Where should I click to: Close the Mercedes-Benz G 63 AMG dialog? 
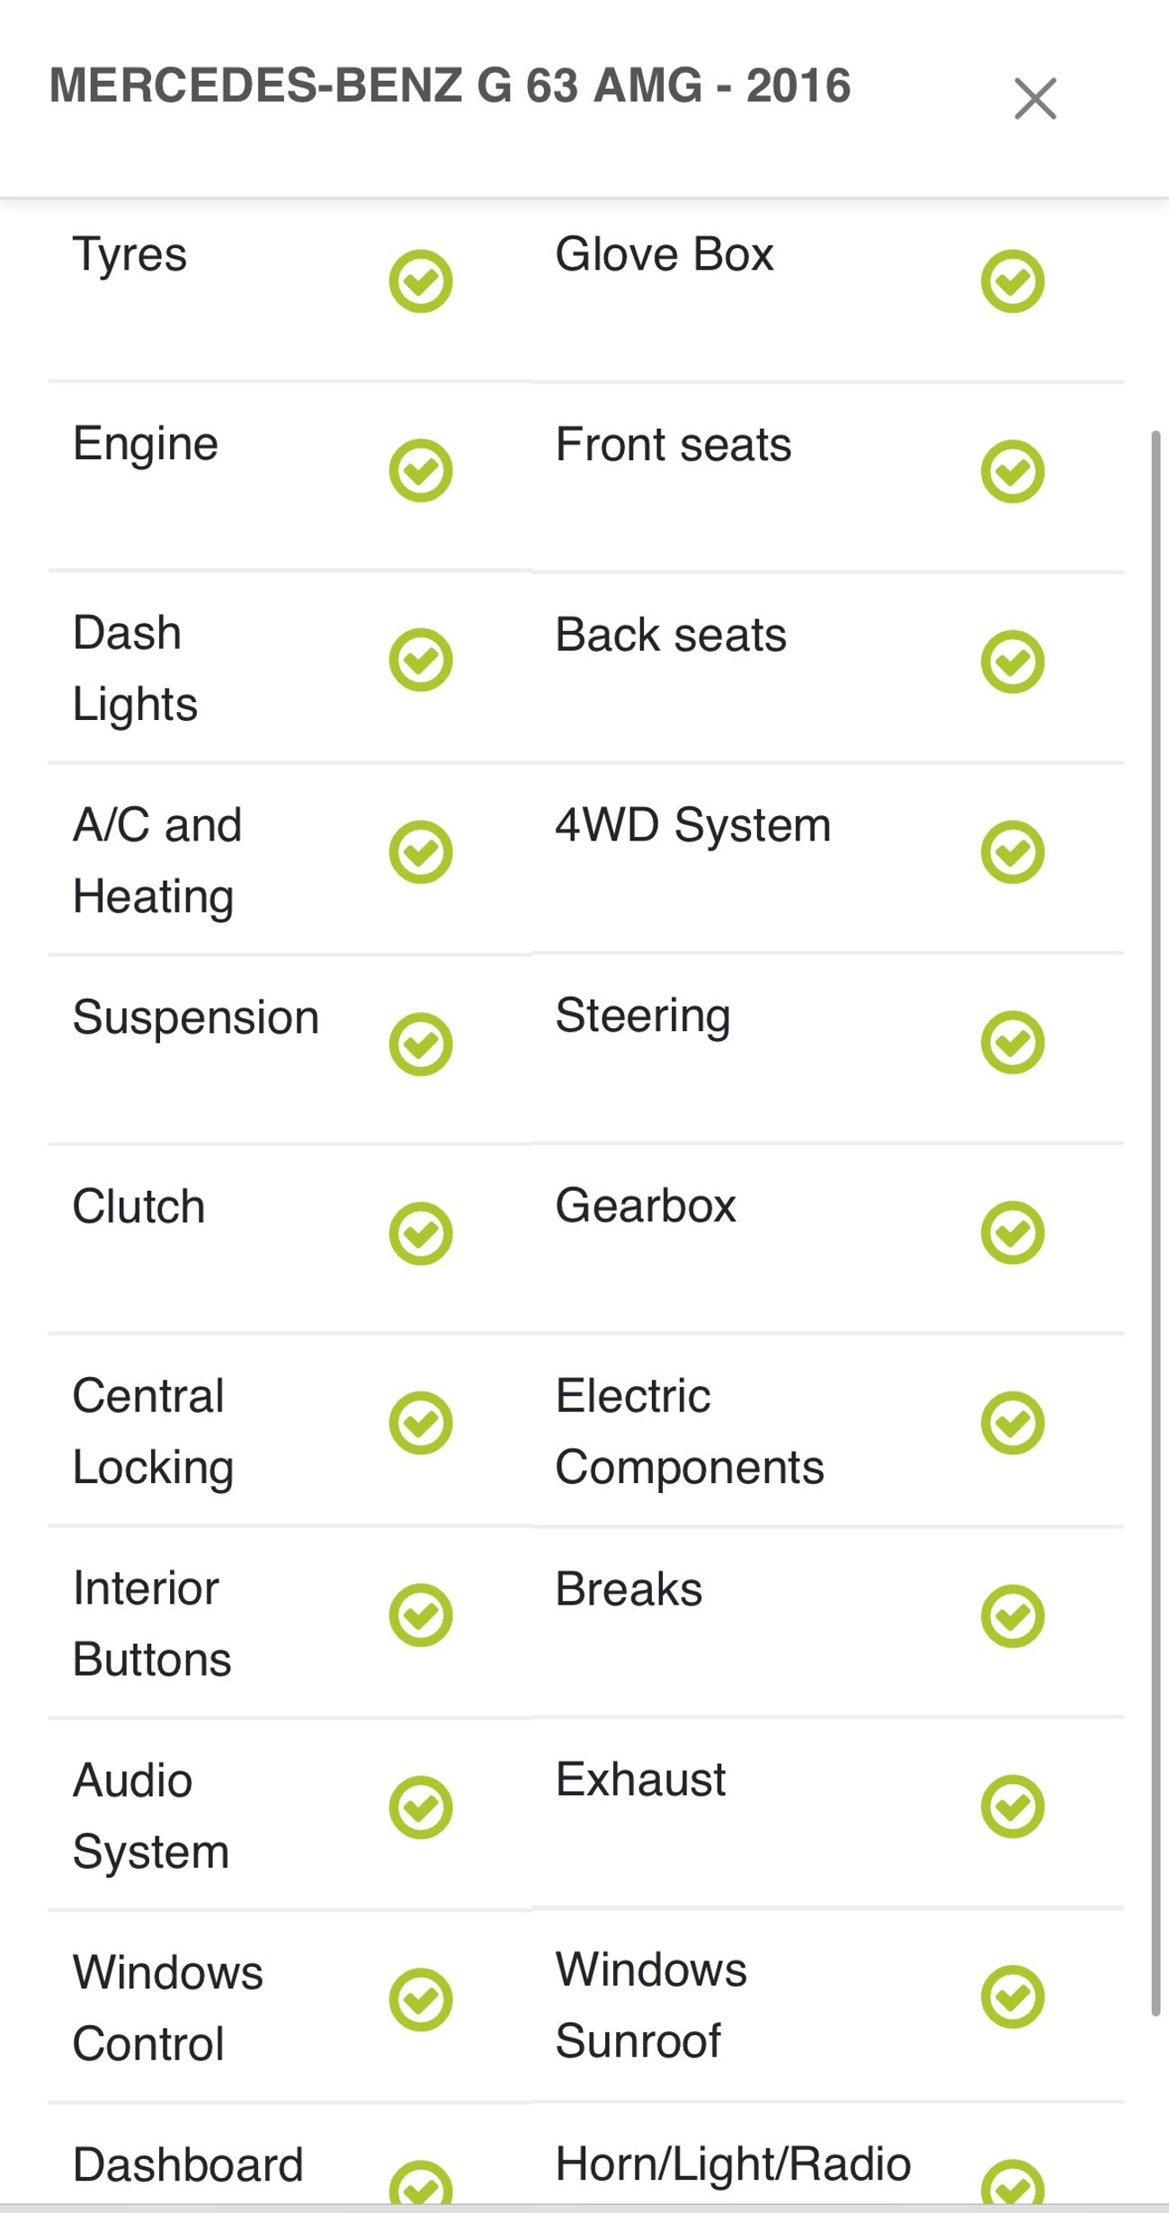[x=1035, y=99]
